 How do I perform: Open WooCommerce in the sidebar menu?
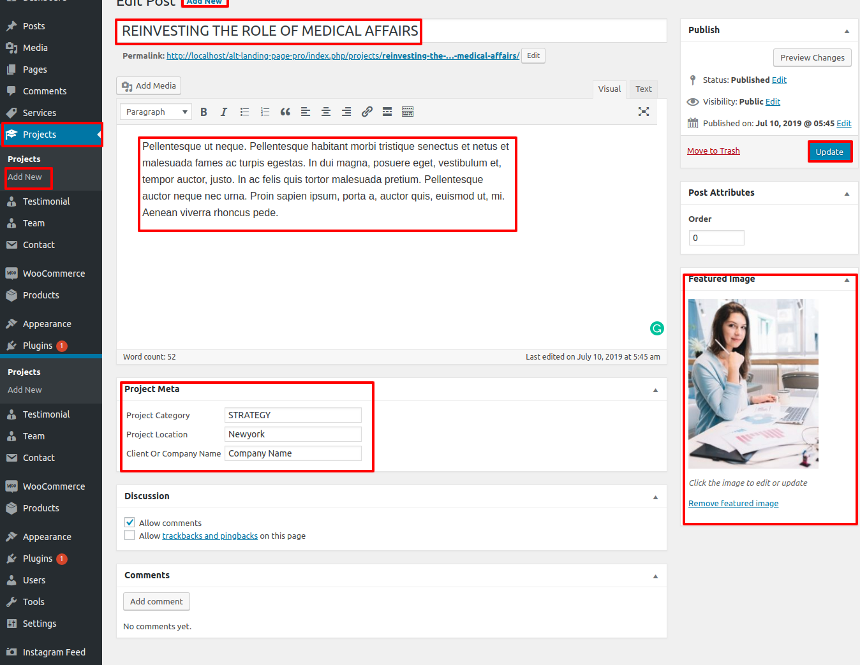click(x=54, y=274)
